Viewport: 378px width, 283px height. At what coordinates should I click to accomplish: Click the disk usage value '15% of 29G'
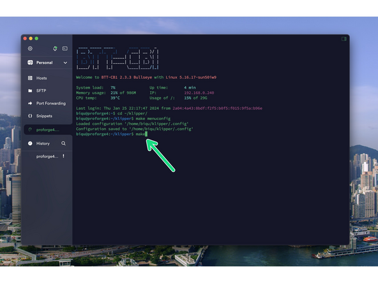pos(195,98)
